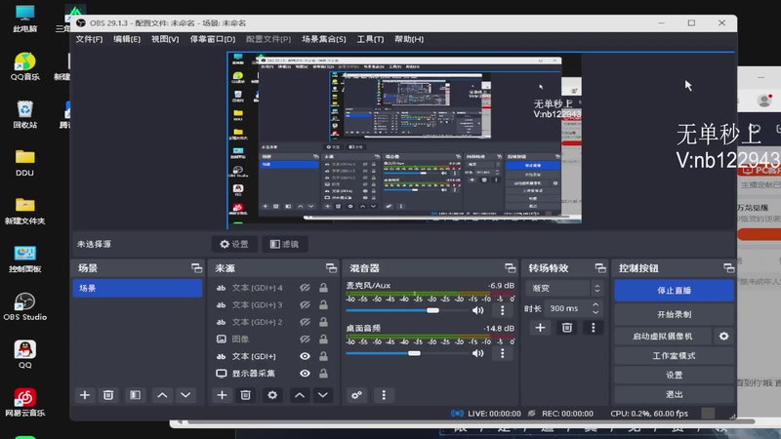
Task: Open OBS Studio desktop shortcut
Action: tap(24, 306)
